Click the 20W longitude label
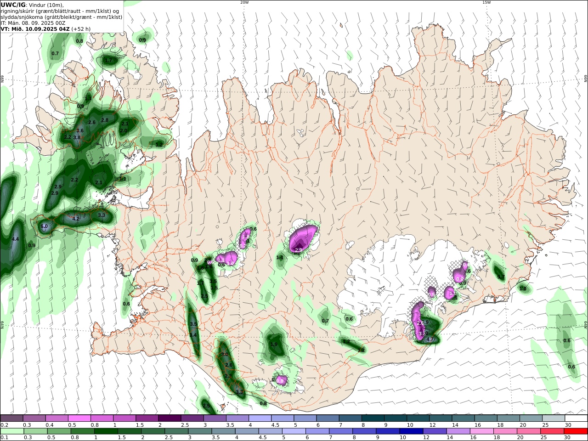The height and width of the screenshot is (441, 588). point(244,2)
